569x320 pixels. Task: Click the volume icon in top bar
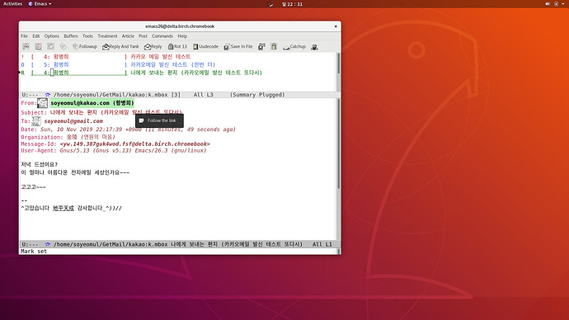click(548, 3)
